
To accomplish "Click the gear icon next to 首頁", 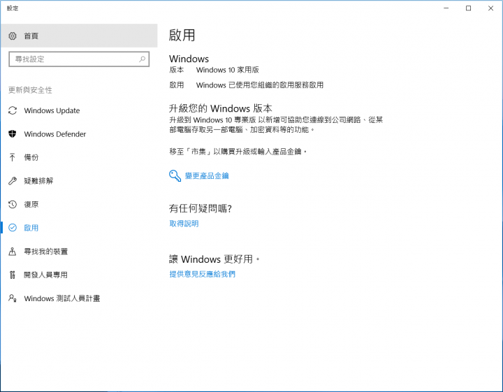I will click(x=13, y=36).
